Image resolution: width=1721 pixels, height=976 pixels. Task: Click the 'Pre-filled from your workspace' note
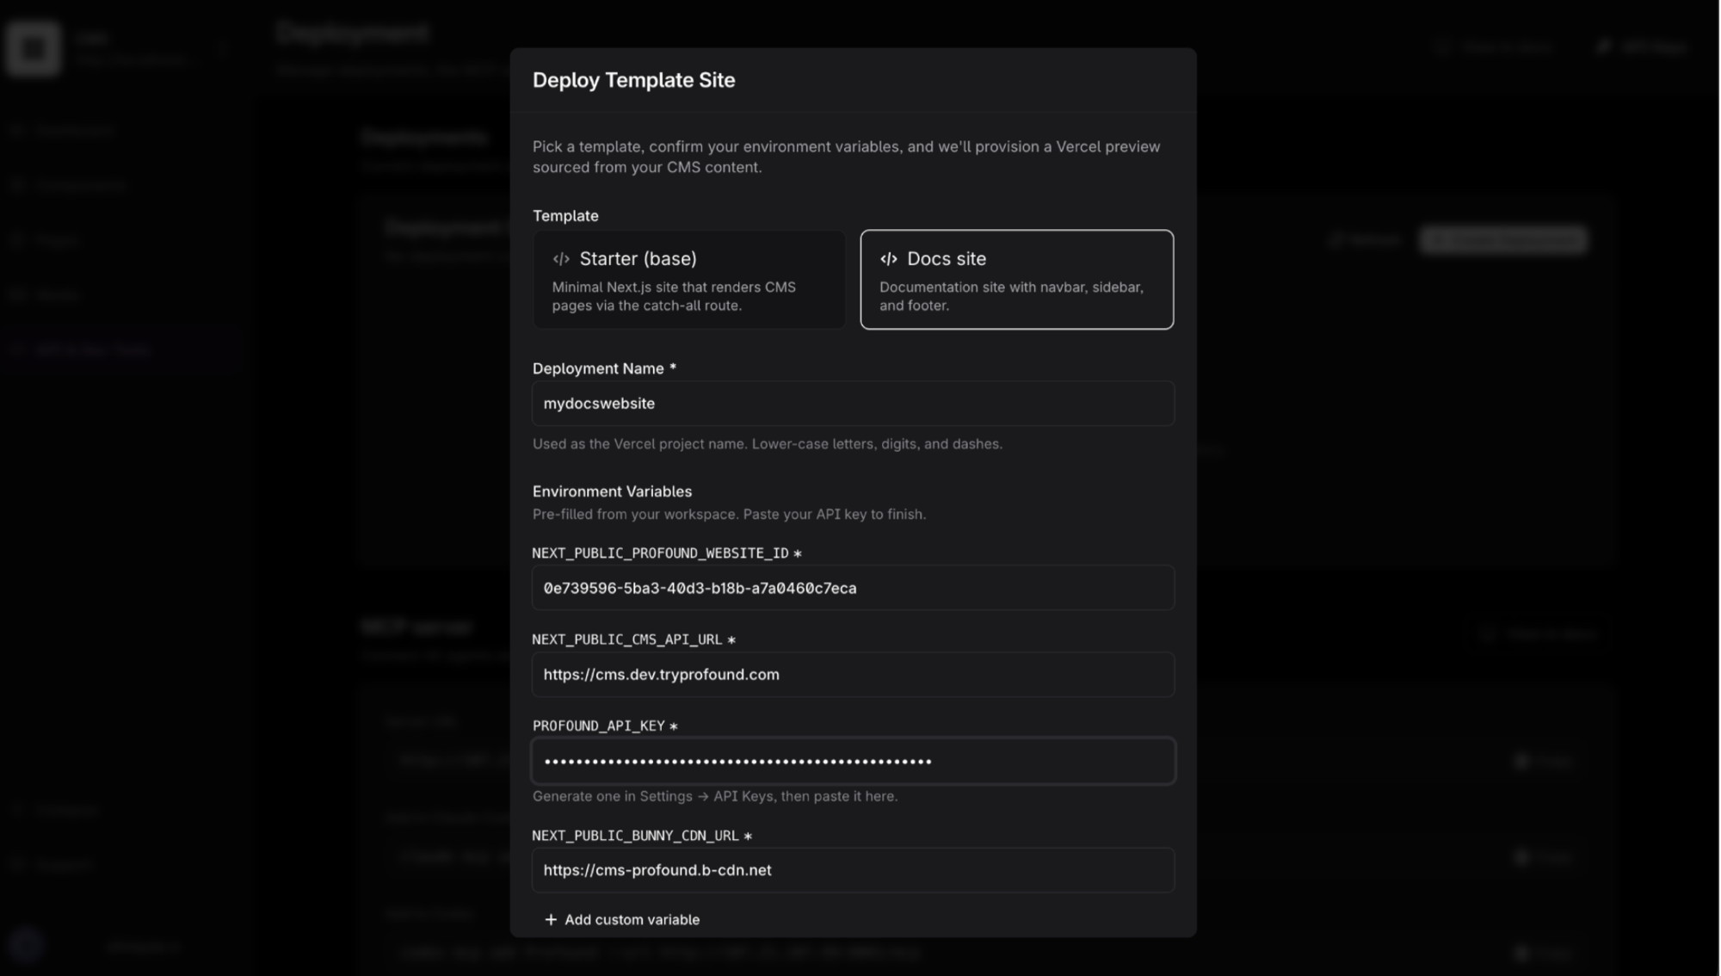pos(729,515)
